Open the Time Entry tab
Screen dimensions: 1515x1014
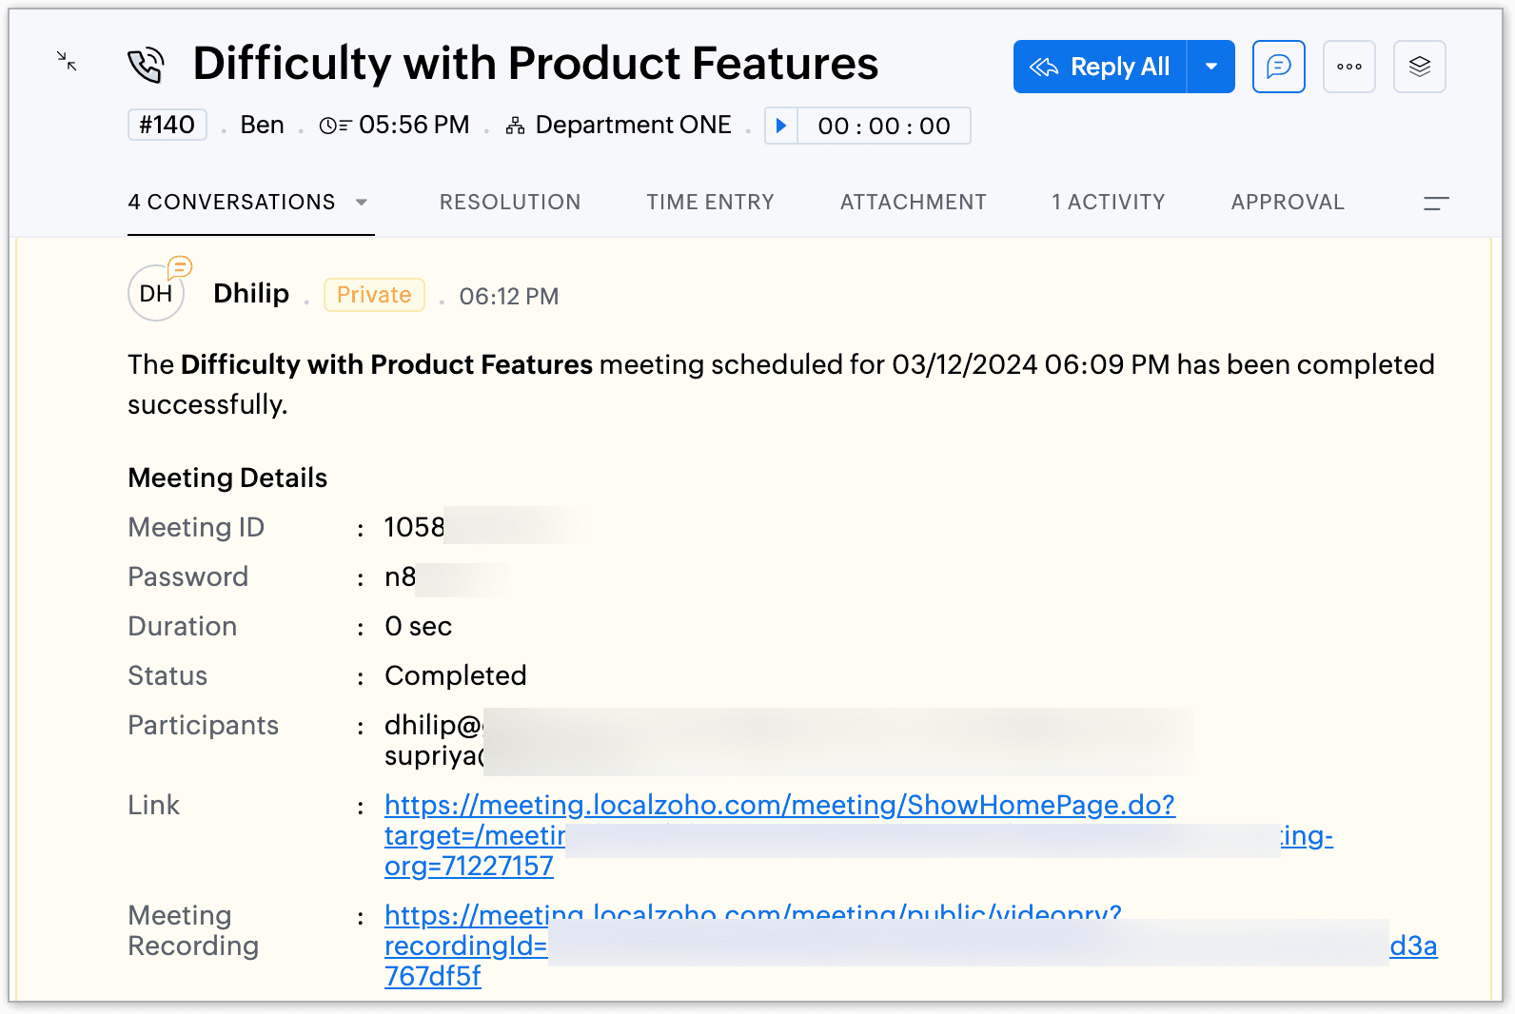(x=710, y=202)
